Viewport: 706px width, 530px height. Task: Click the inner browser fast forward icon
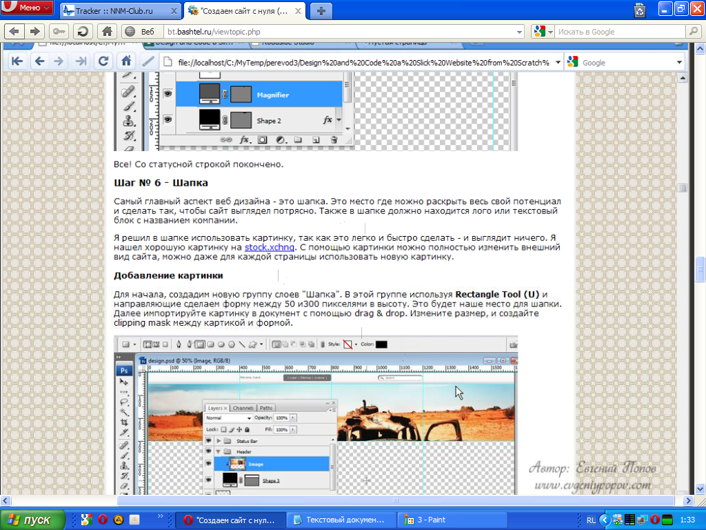click(81, 61)
